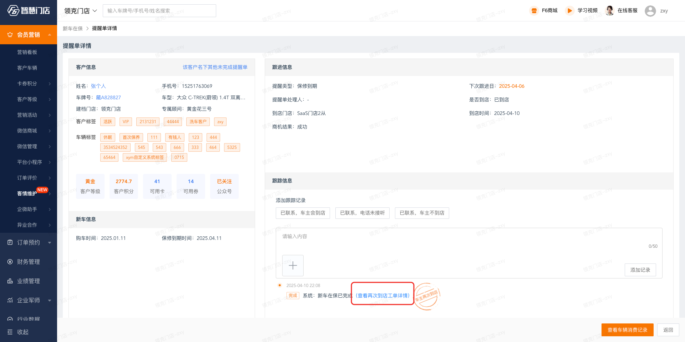Select 已联系，车主不到店 quick record

coord(422,213)
